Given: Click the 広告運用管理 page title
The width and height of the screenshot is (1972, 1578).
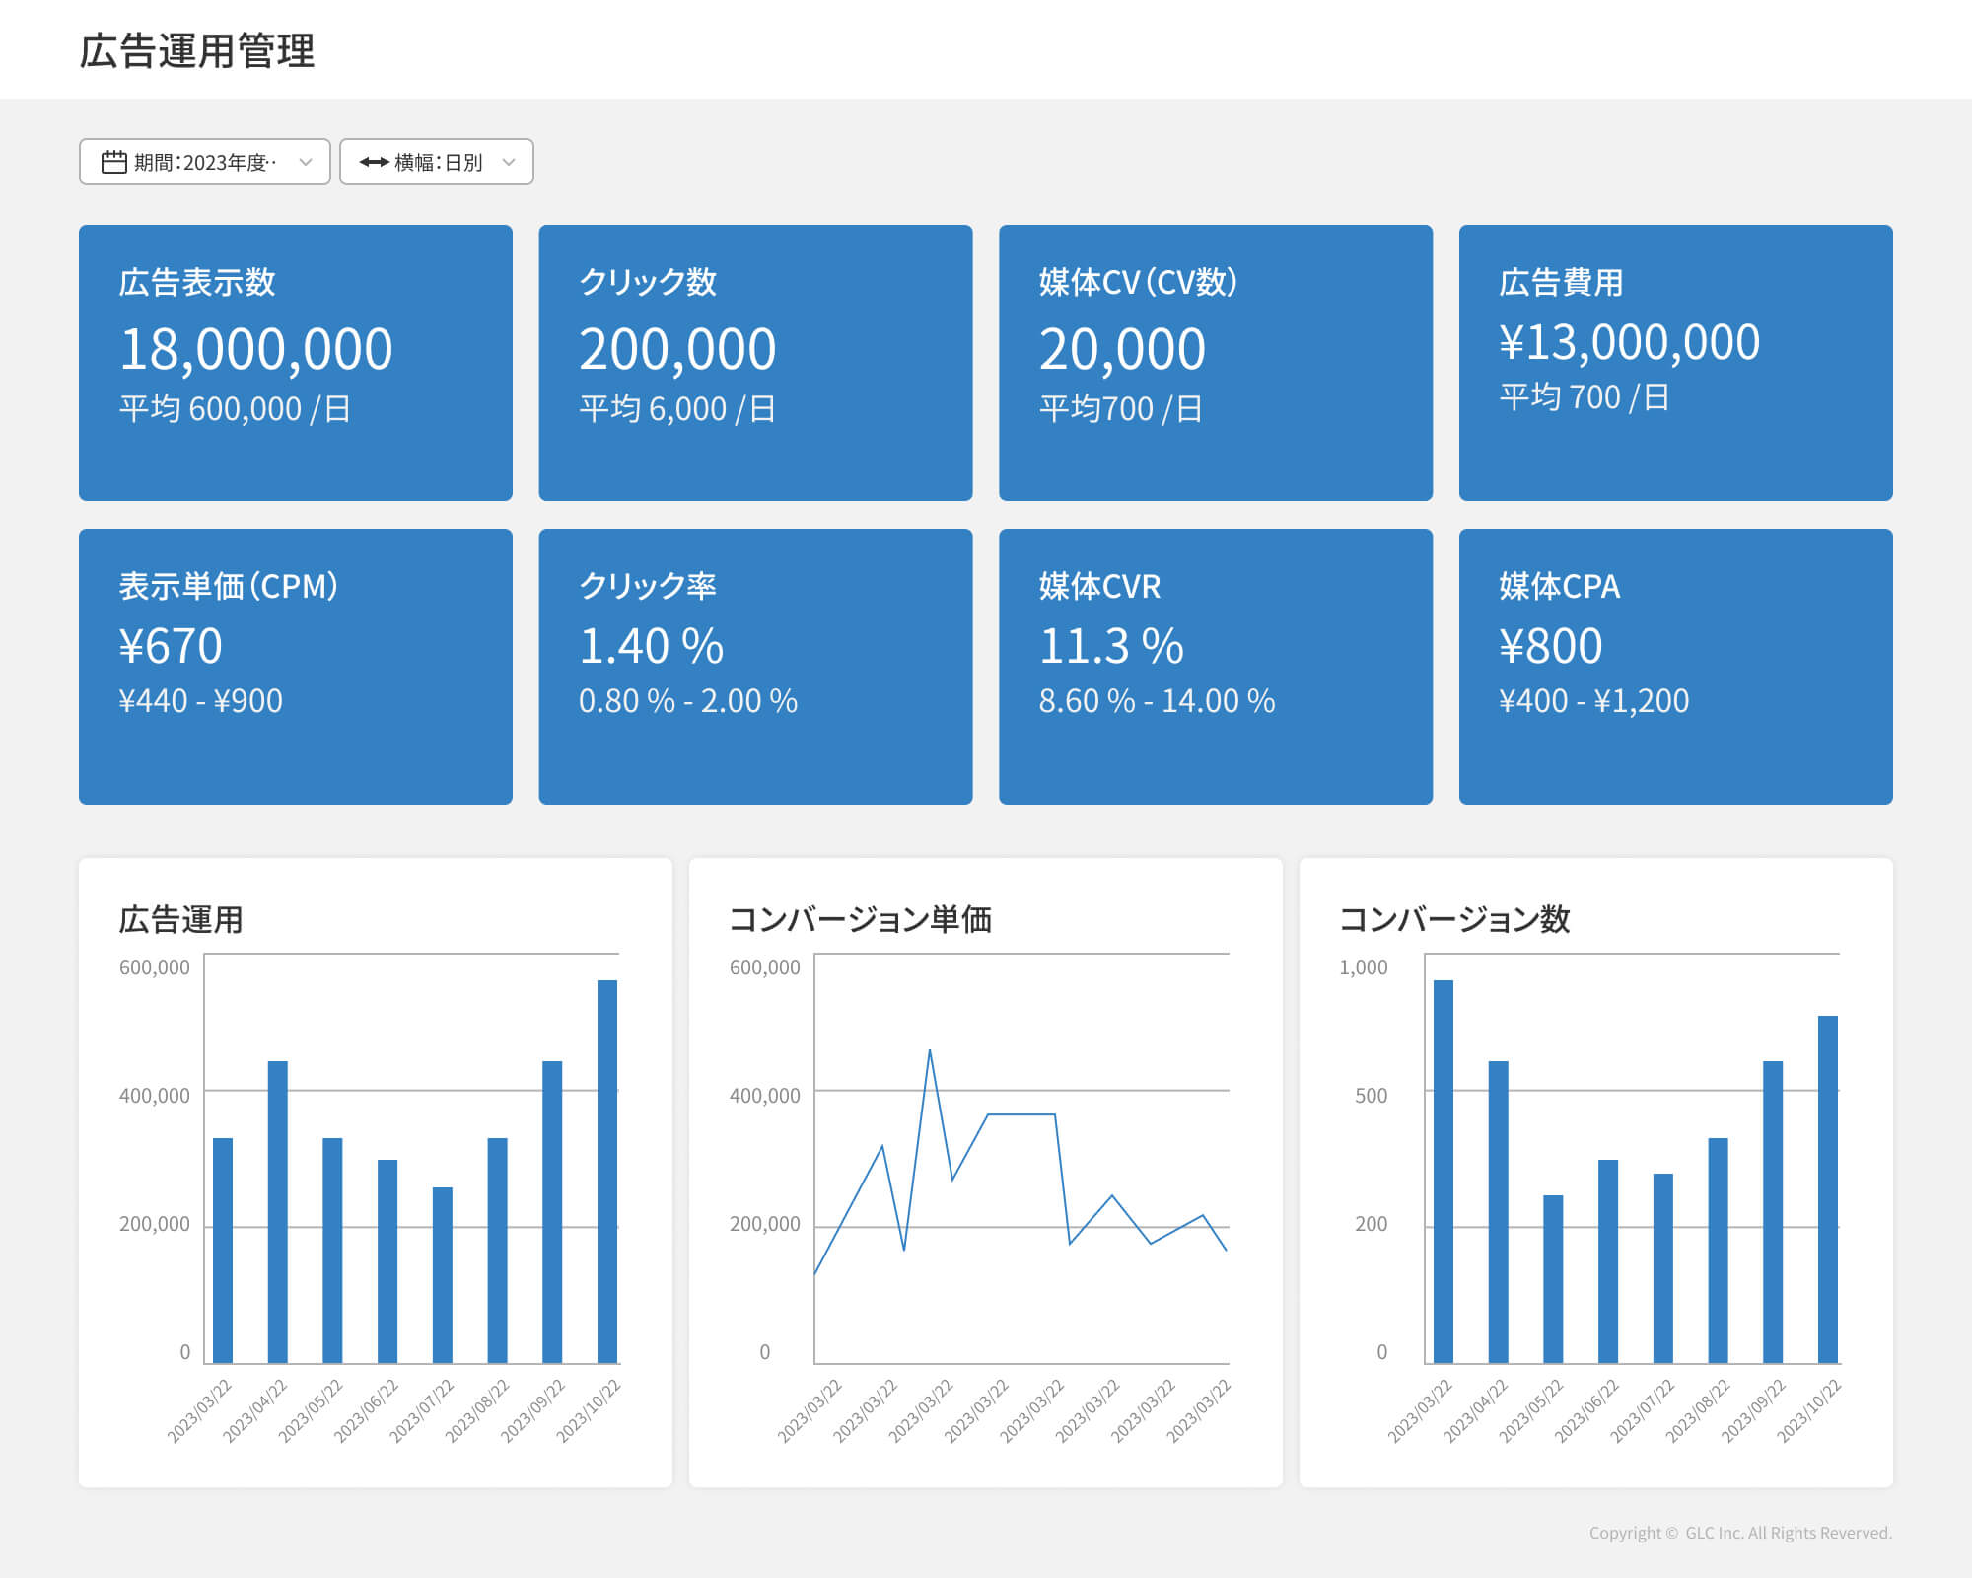Looking at the screenshot, I should tap(197, 50).
